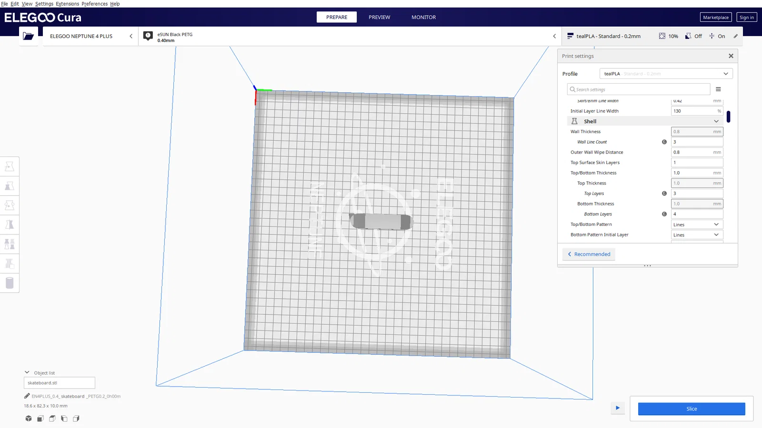Click the Bottom Layers value field
The width and height of the screenshot is (762, 428).
(697, 214)
